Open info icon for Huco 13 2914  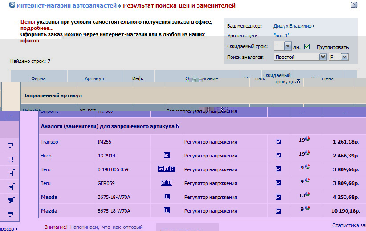point(167,155)
